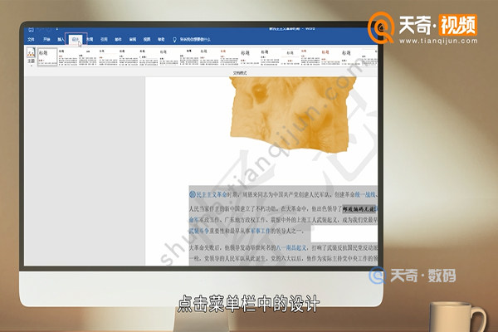Open the 主题 (Themes) dropdown button
Screen dimensions: 498x332
point(31,56)
